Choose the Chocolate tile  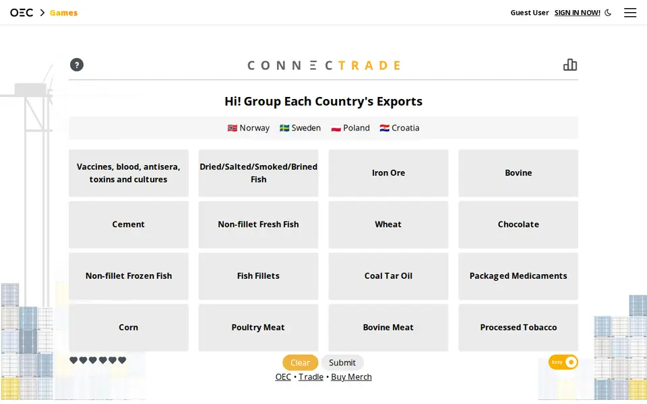click(518, 225)
